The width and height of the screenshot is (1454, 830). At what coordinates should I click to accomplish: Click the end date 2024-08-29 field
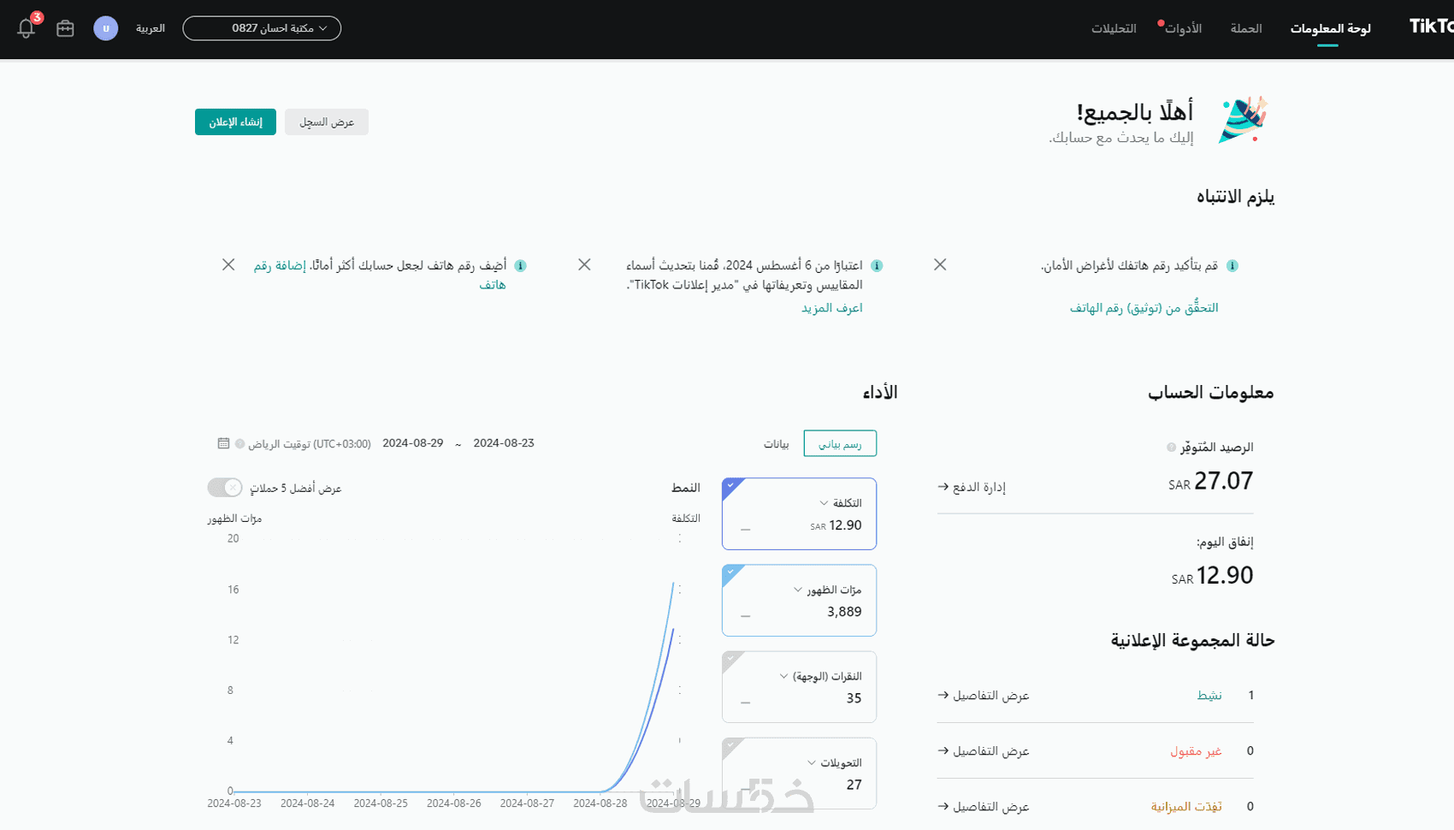click(x=413, y=443)
